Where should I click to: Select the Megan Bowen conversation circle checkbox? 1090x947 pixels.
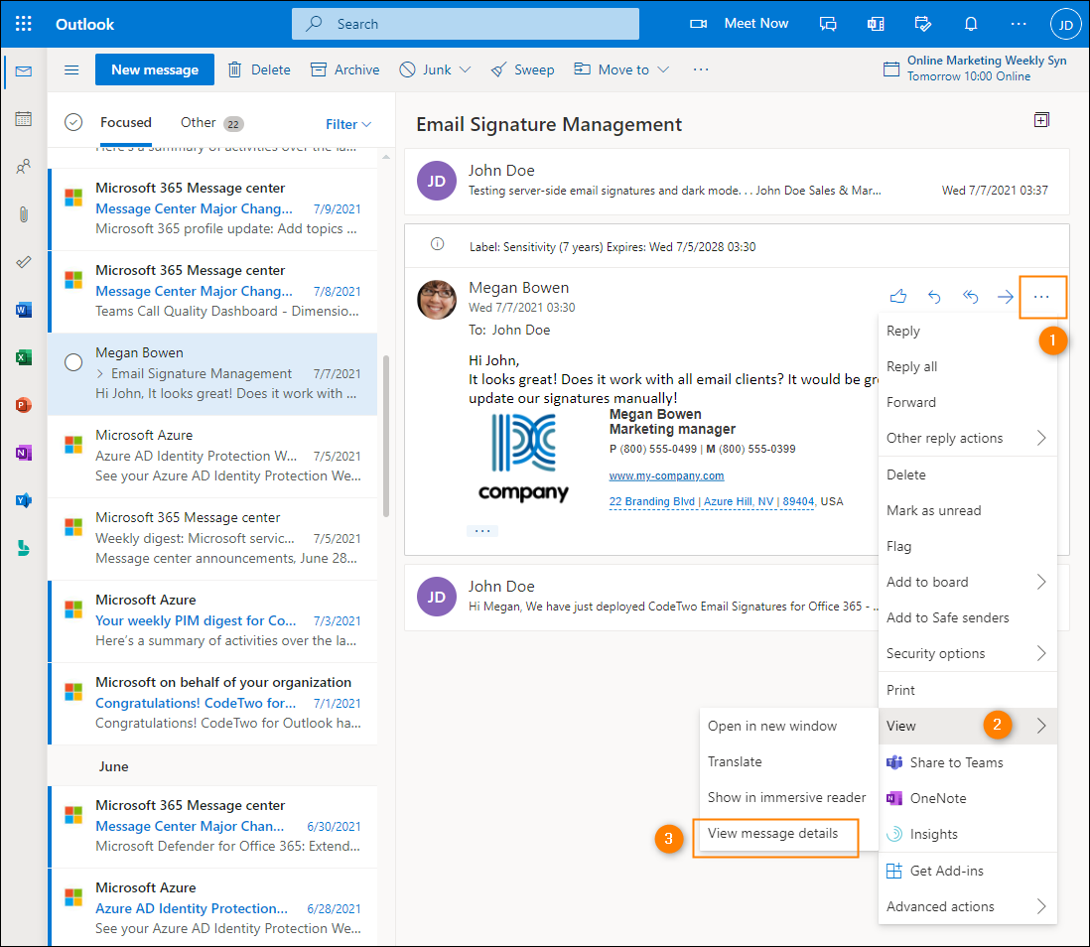[x=73, y=362]
